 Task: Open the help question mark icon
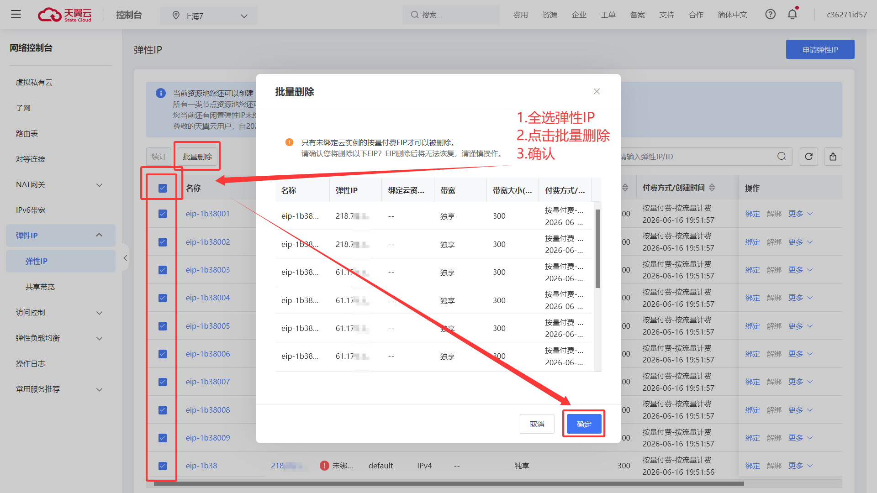click(771, 15)
